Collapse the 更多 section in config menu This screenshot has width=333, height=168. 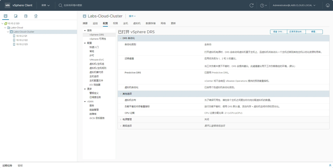85,89
